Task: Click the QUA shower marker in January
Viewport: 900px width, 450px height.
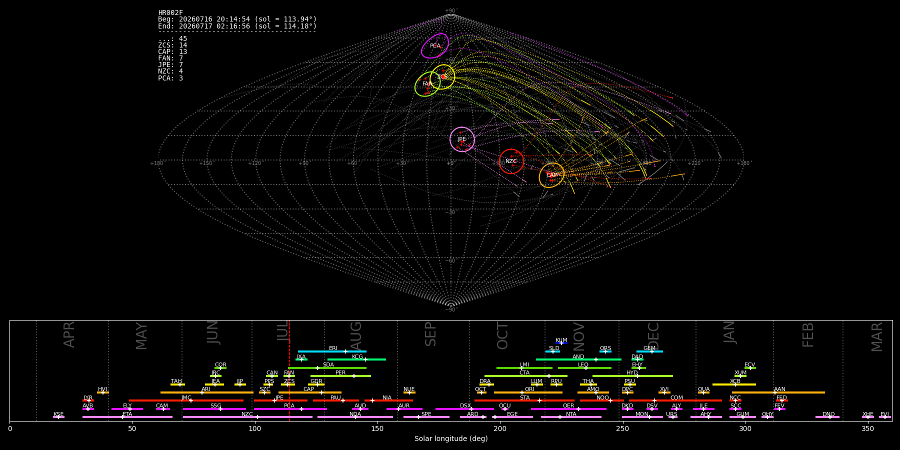Action: (703, 392)
